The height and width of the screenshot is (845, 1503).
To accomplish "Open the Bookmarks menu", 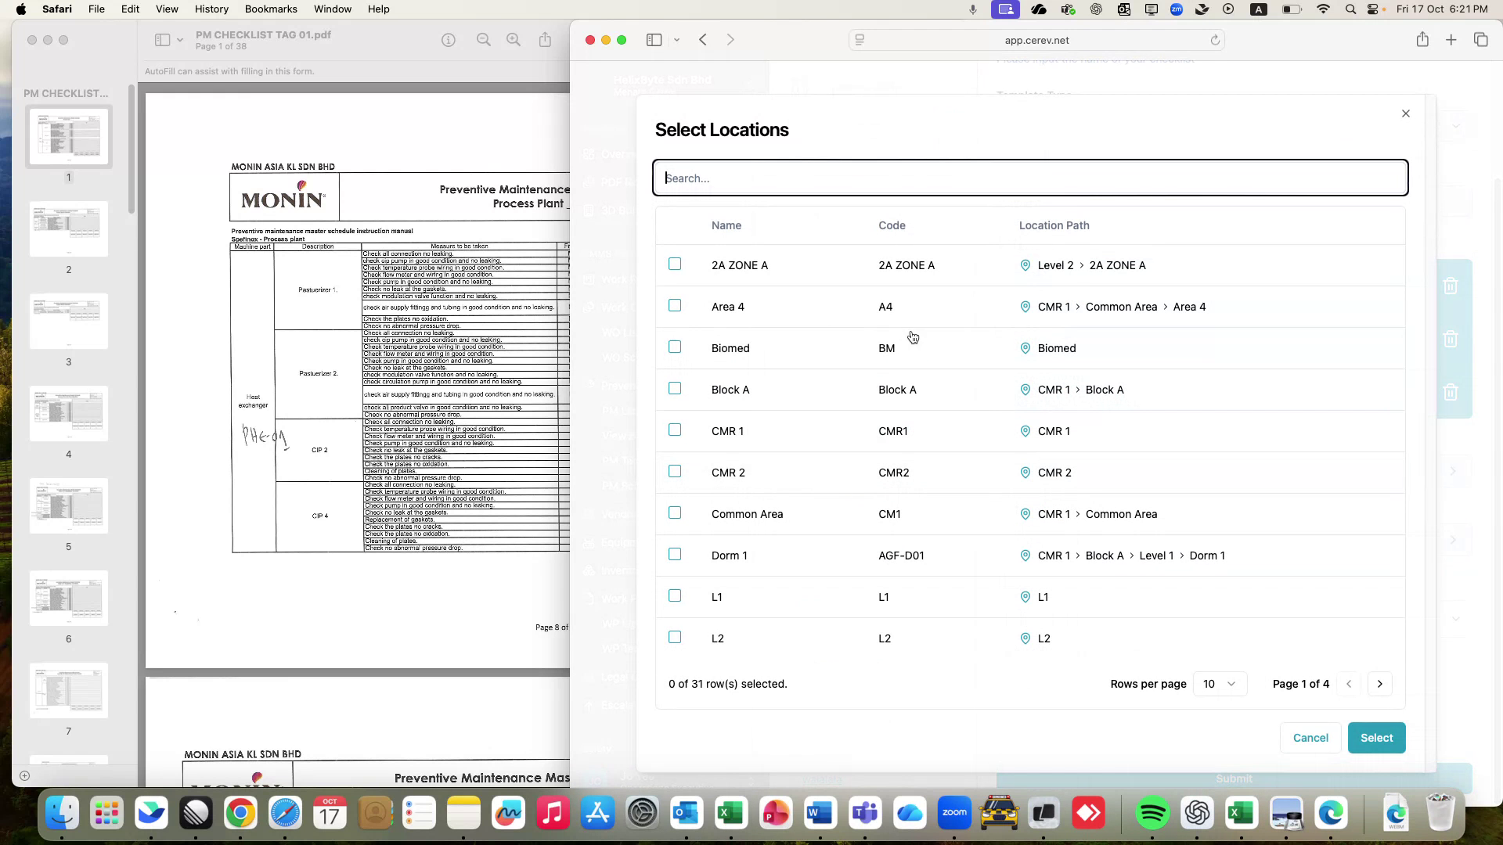I will click(271, 9).
